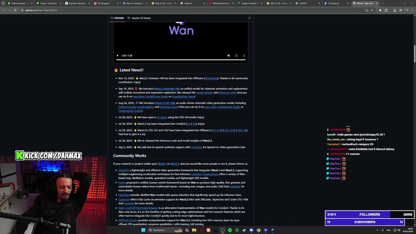Open the README outline icon
The height and width of the screenshot is (234, 416).
(249, 18)
